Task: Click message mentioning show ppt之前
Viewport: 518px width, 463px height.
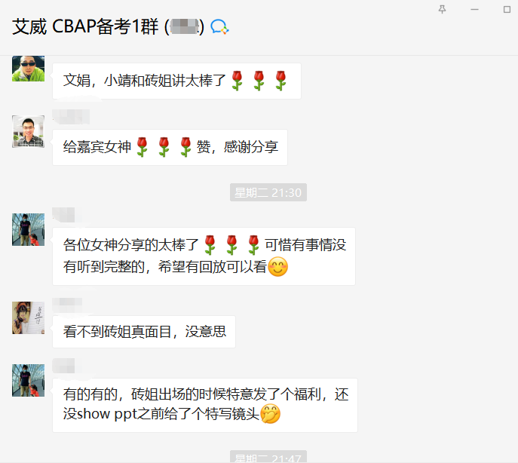Action: click(x=205, y=405)
